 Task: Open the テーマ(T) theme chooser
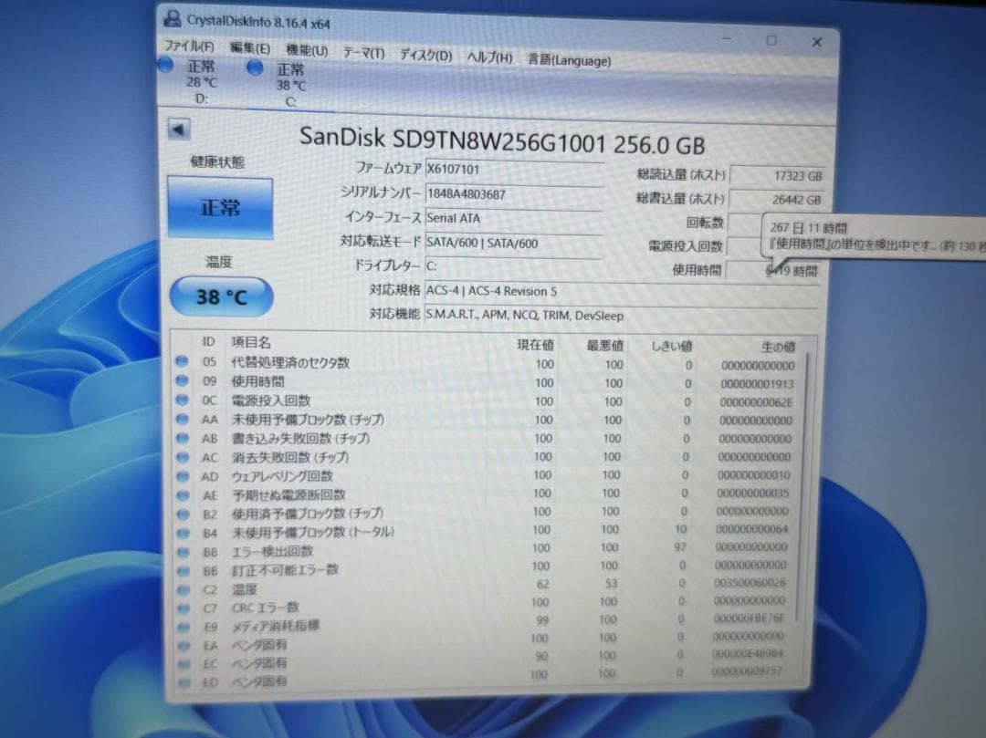[364, 54]
